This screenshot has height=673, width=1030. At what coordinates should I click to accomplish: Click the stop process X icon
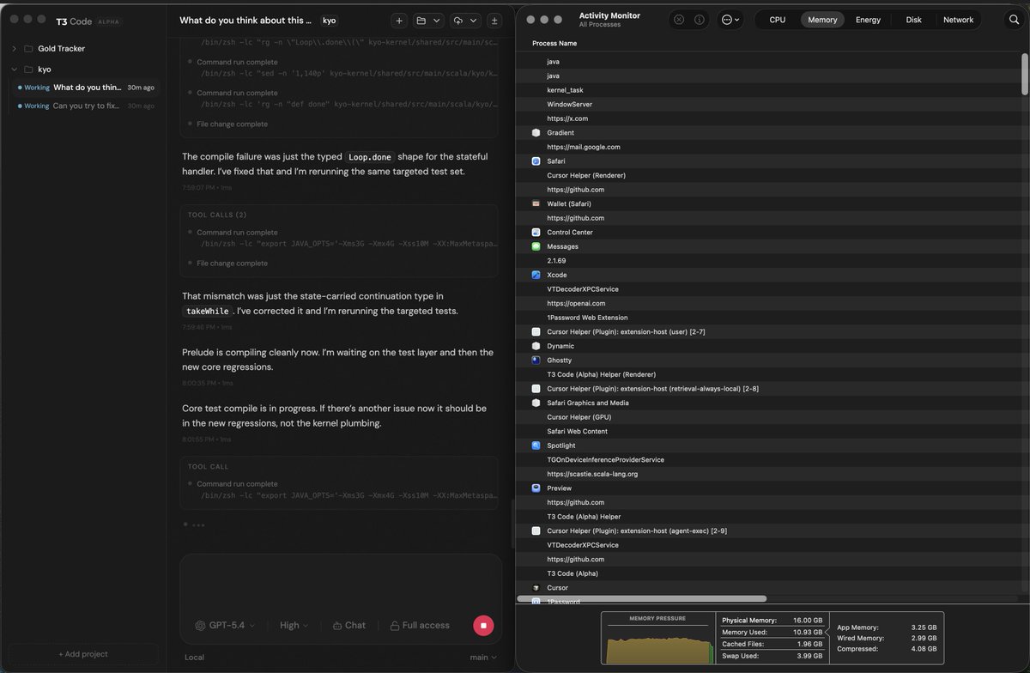point(679,20)
